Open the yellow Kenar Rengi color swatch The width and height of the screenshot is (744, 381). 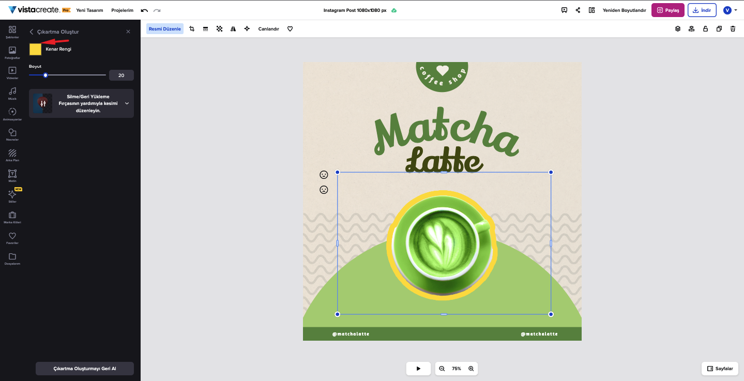[x=35, y=49]
